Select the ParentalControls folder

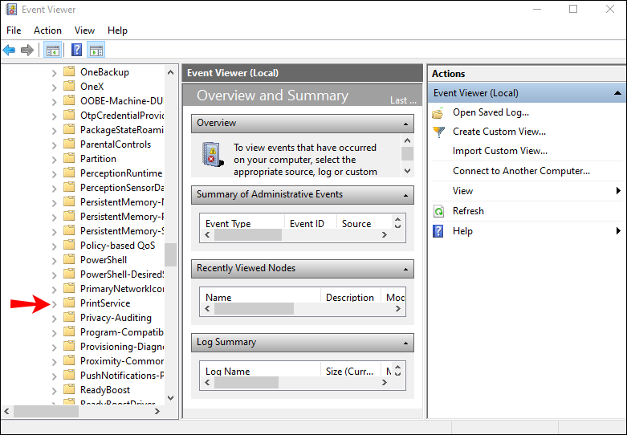tap(115, 144)
